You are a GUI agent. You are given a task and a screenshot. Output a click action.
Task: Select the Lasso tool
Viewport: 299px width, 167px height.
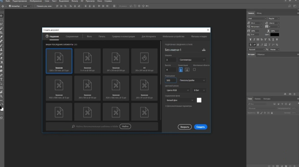(2, 24)
